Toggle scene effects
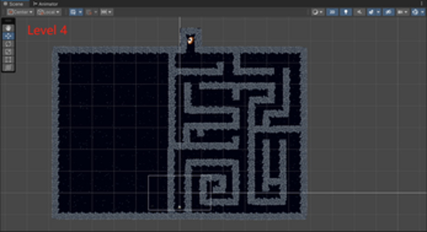427x232 pixels. pos(371,12)
